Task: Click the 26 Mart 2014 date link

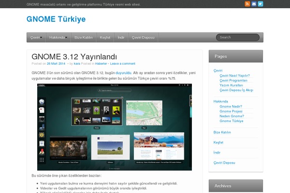Action: pos(56,64)
